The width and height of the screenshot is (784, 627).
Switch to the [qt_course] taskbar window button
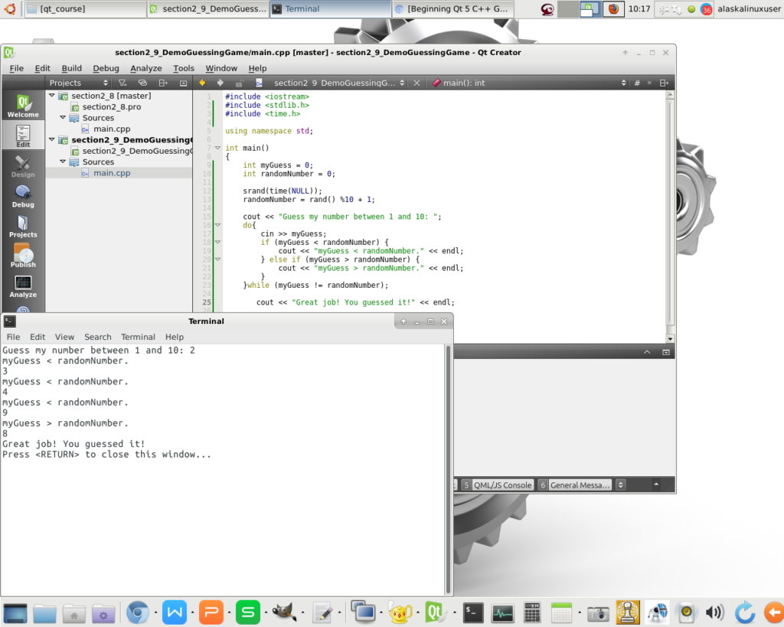(84, 9)
